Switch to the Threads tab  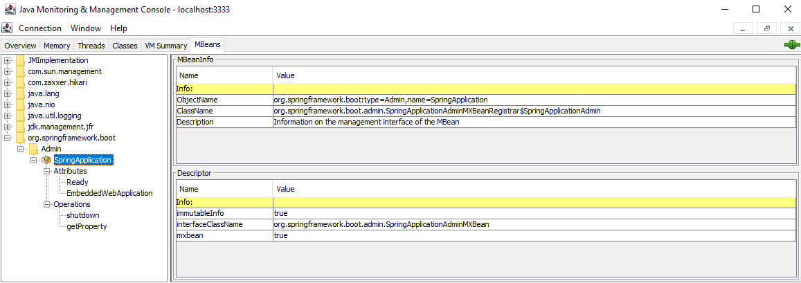pos(91,46)
